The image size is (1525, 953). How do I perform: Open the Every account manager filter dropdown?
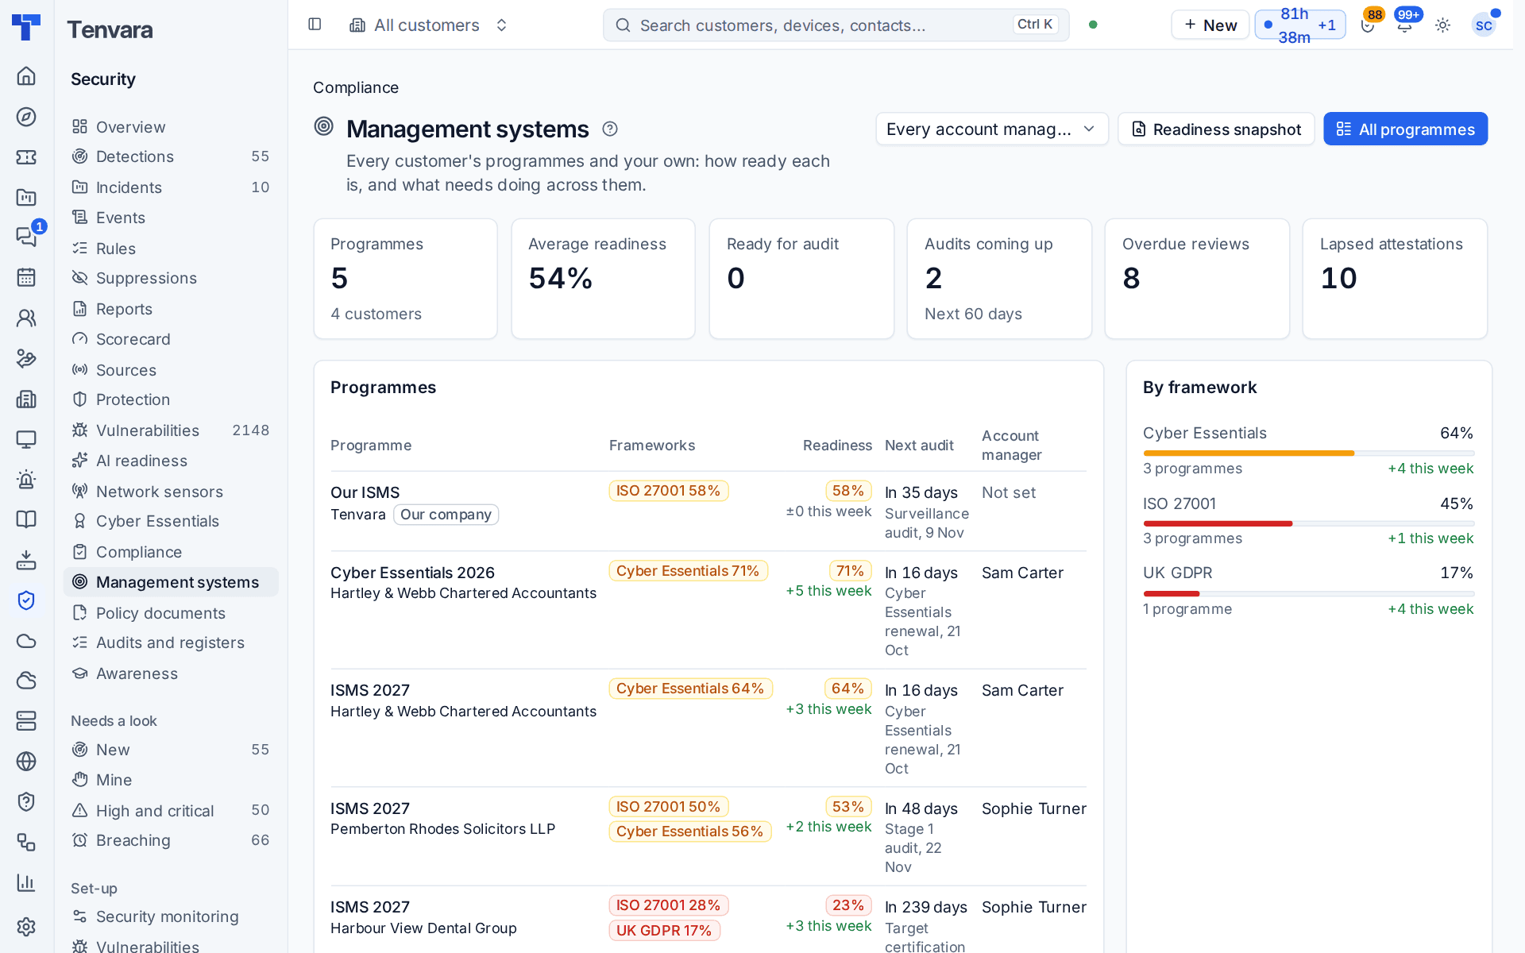[x=992, y=129]
